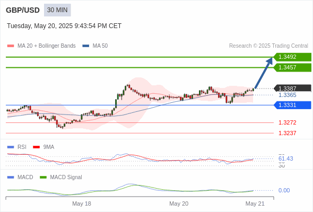
Task: Click the green MACD Signal legend marker
Action: pos(43,177)
